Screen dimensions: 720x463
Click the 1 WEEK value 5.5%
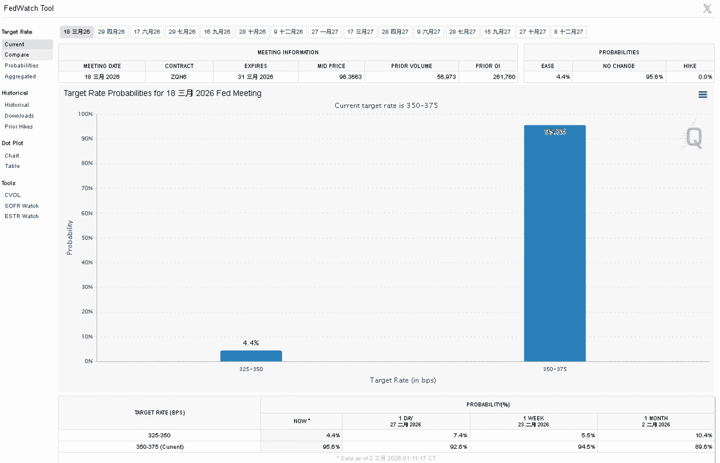coord(587,435)
